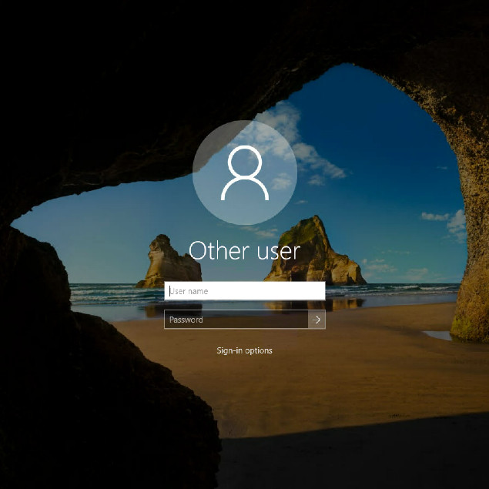Open Sign-in options
Viewport: 489px width, 489px height.
coord(244,350)
